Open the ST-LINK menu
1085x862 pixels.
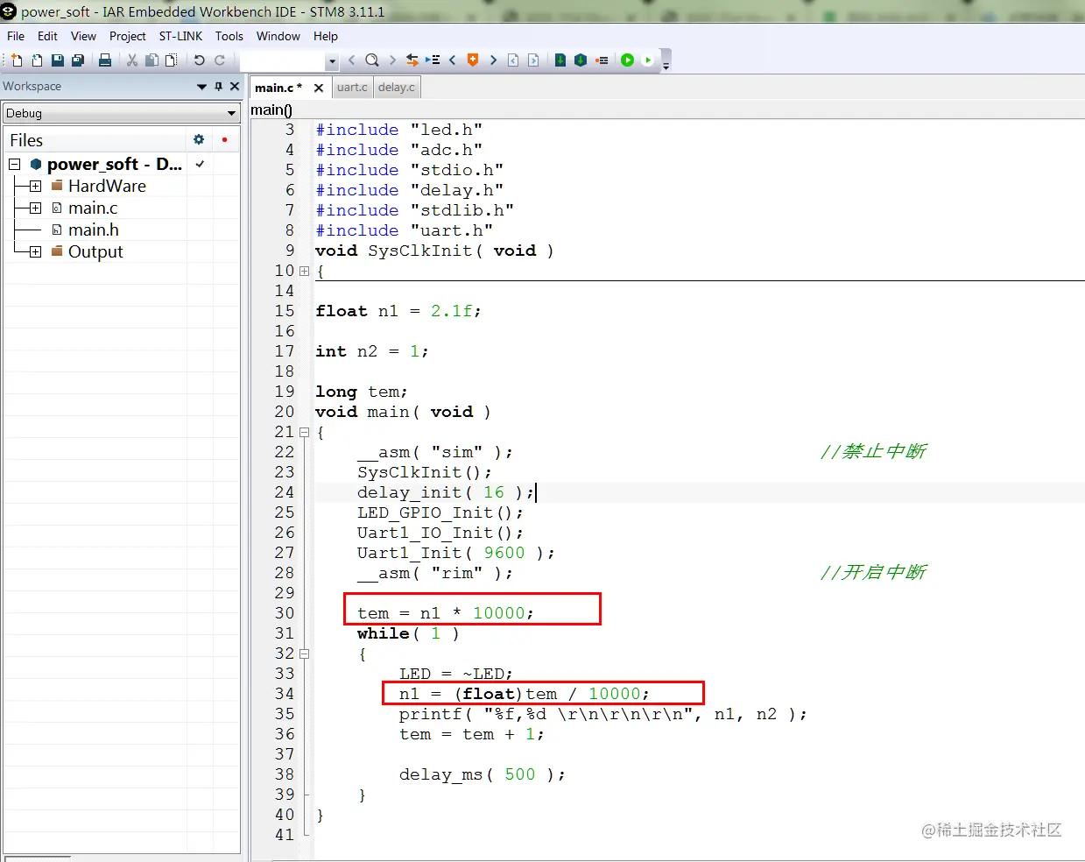click(180, 36)
